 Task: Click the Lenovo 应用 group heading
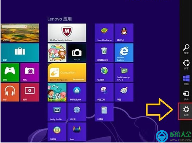coord(60,19)
